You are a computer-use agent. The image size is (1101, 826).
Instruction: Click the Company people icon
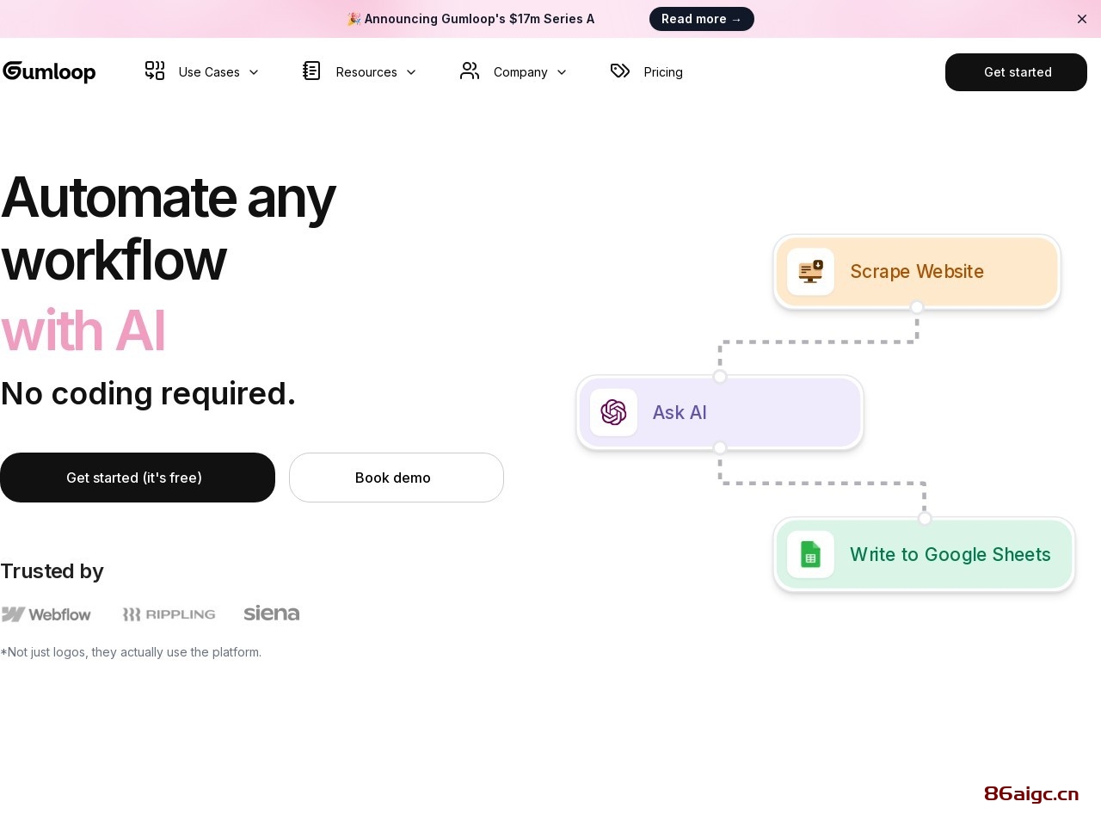[470, 71]
